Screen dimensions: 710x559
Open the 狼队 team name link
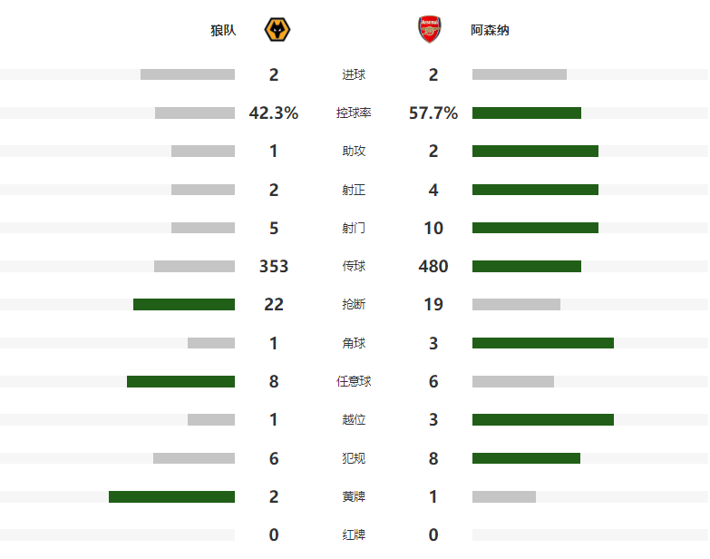coord(223,31)
